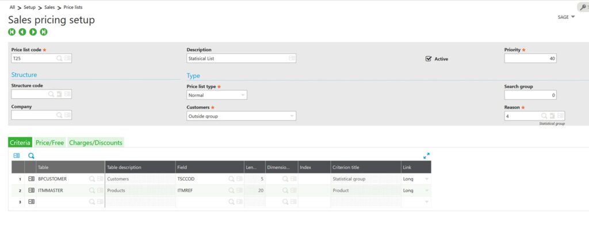589x229 pixels.
Task: Click the Field column header
Action: 209,167
